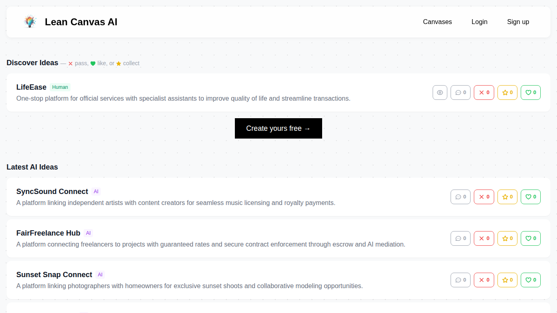Open the FairFreelance Hub idea
The width and height of the screenshot is (557, 313).
48,233
